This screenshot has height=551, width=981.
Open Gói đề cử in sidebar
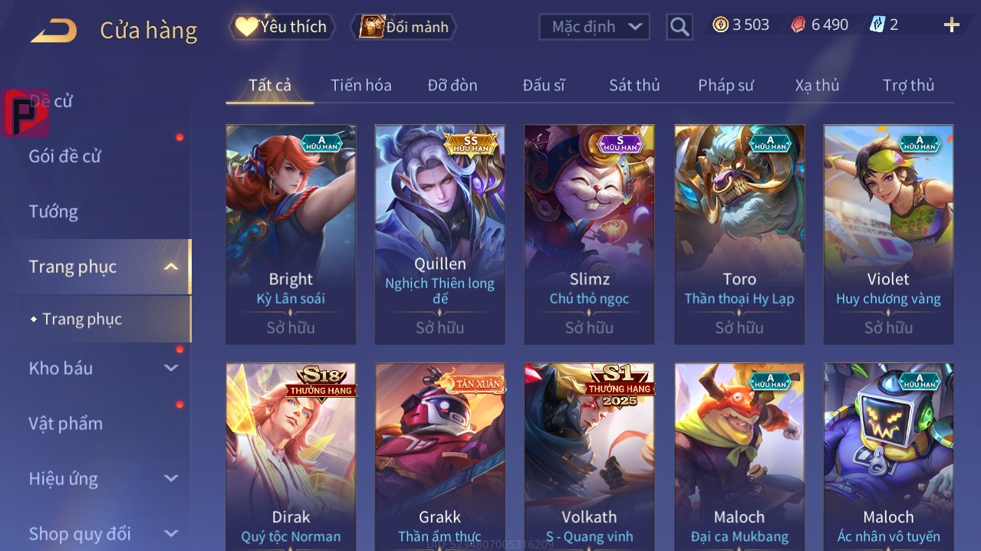[x=65, y=156]
